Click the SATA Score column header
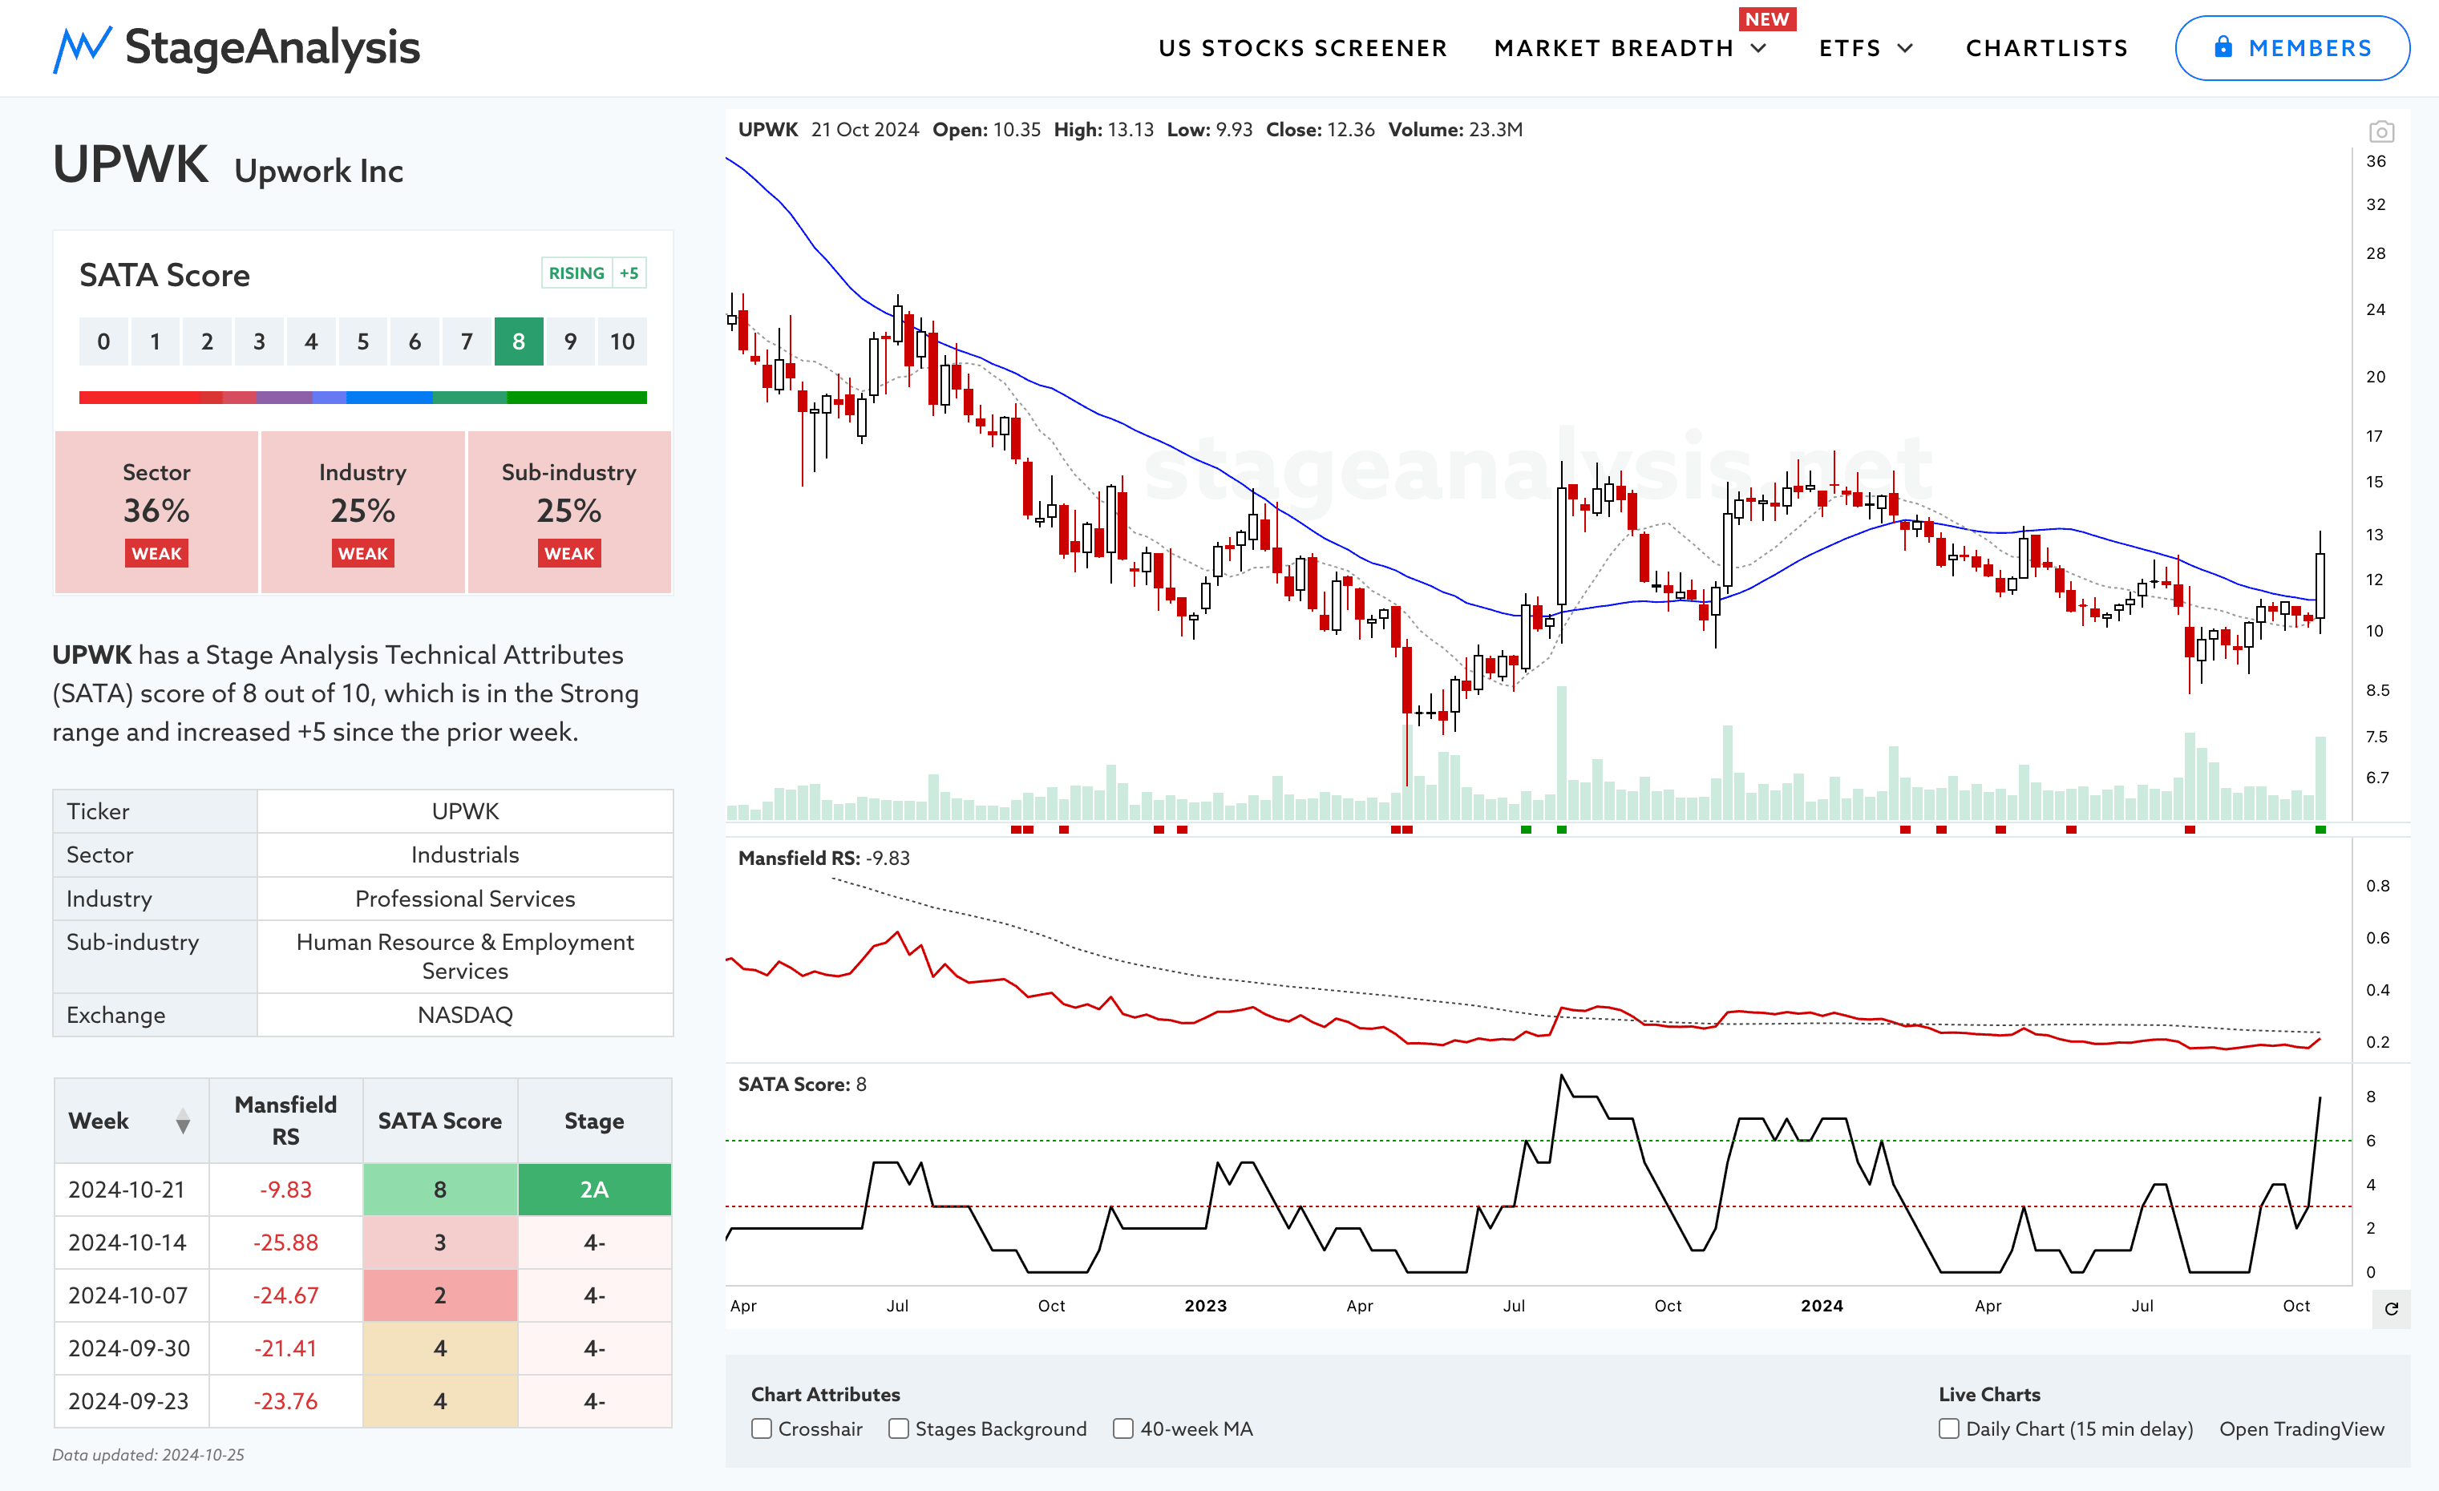Screen dimensions: 2439x1491 point(439,1120)
